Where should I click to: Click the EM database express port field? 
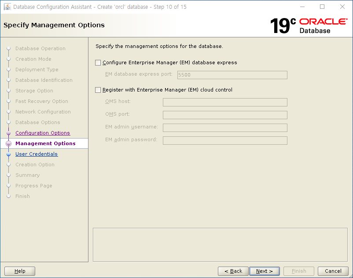[x=232, y=75]
